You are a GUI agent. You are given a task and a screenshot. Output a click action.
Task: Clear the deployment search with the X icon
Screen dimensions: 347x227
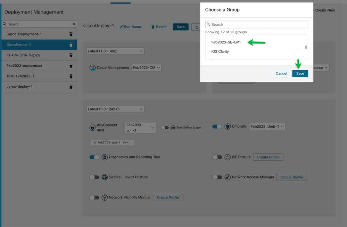[x=74, y=24]
